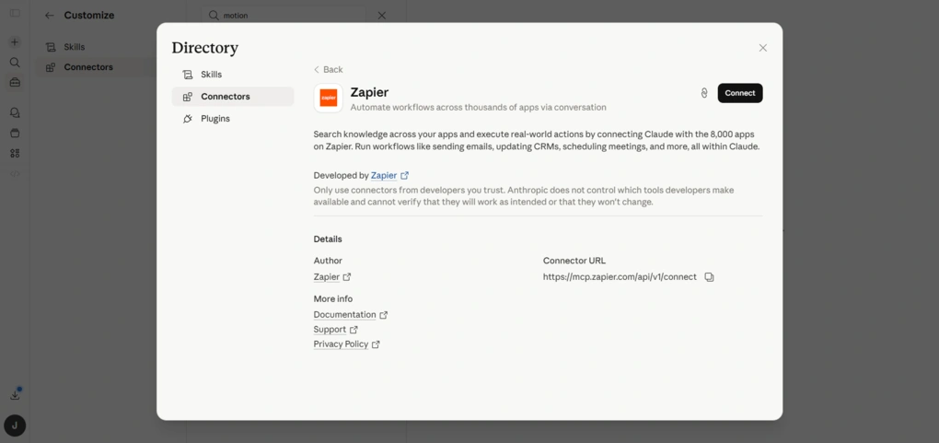
Task: Click the 'Automate workflows across thousands of apps' subtitle
Action: click(x=478, y=108)
